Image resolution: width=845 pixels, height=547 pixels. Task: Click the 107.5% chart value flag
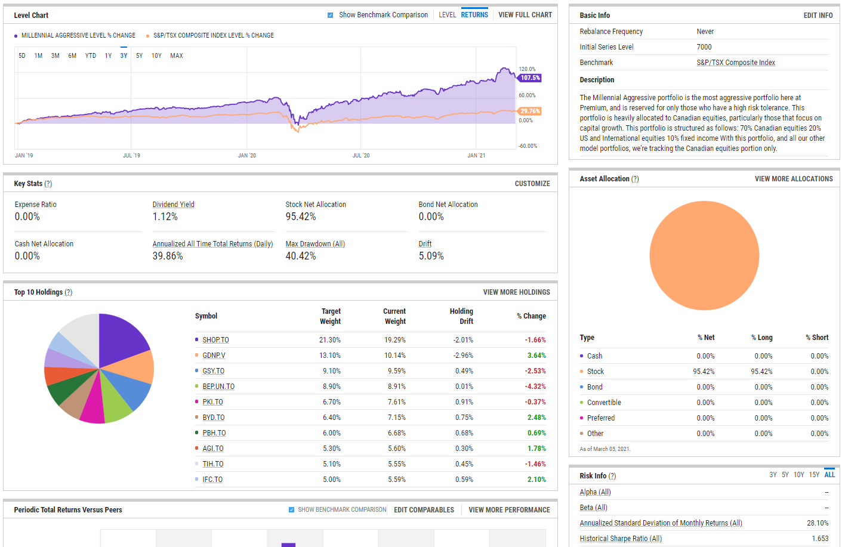tap(529, 78)
